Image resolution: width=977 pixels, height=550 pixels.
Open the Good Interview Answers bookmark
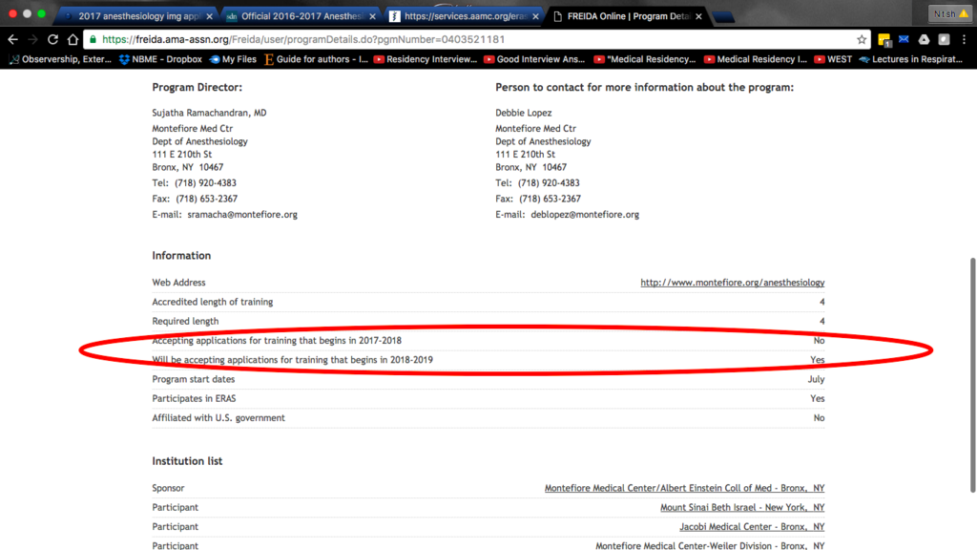(534, 59)
